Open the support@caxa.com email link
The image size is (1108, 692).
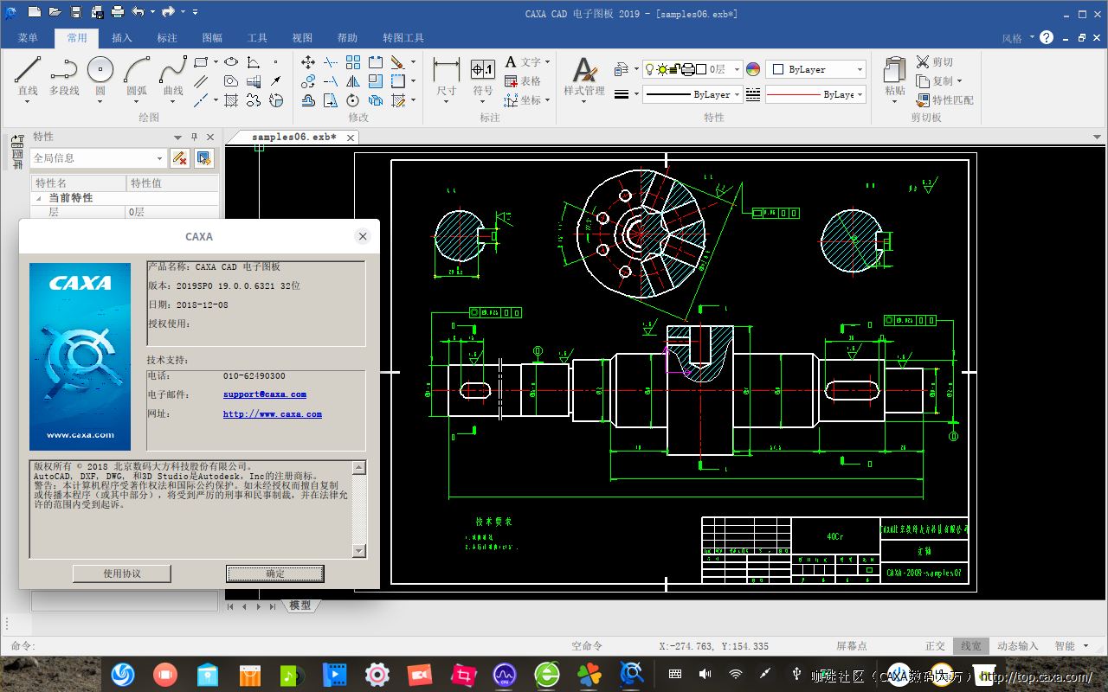264,394
